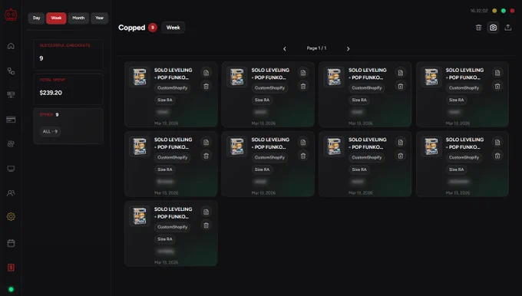This screenshot has width=522, height=296.
Task: Open details icon on last middle-row card
Action: click(497, 143)
